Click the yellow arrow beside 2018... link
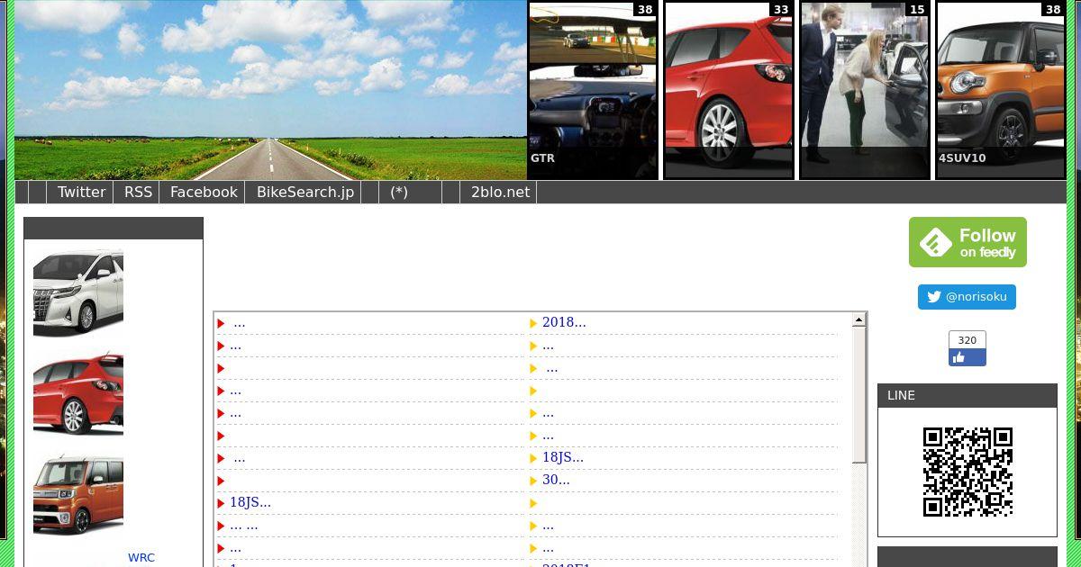This screenshot has height=567, width=1081. pos(533,323)
